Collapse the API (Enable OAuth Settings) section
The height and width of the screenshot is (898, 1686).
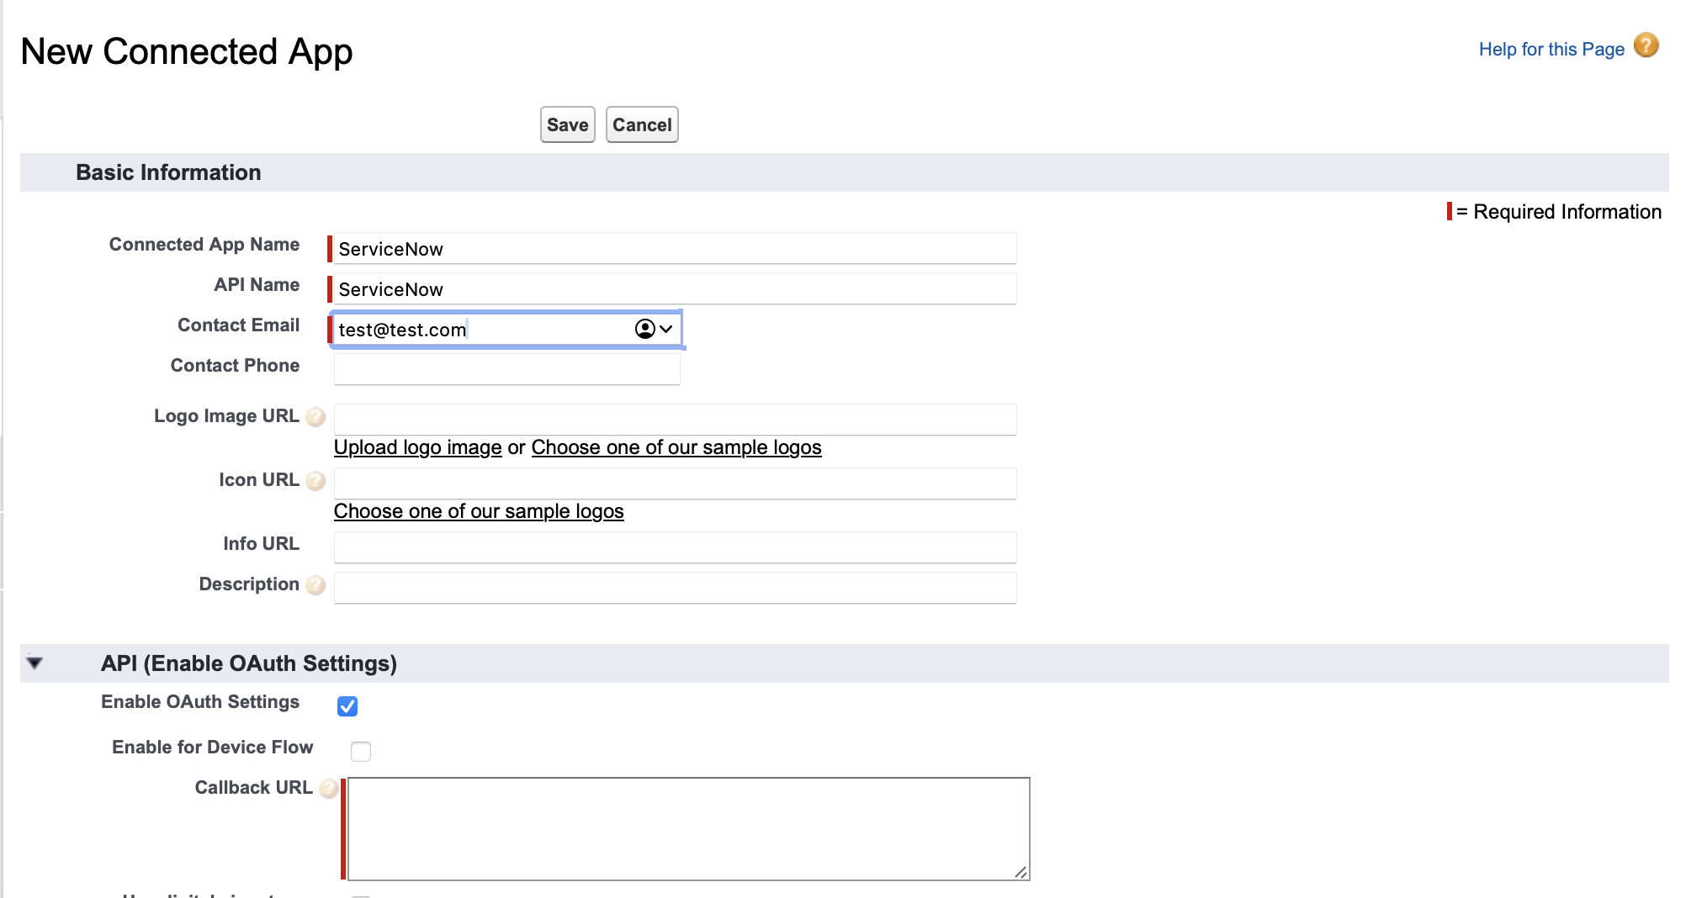[34, 663]
